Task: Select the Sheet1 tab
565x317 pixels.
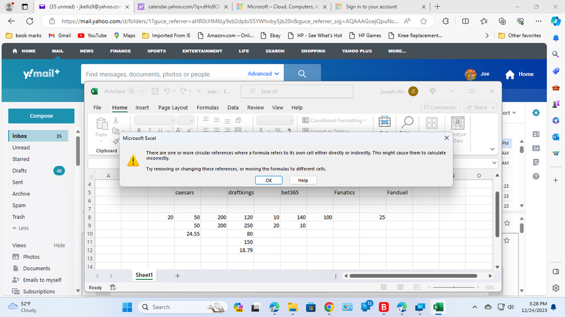Action: [144, 275]
